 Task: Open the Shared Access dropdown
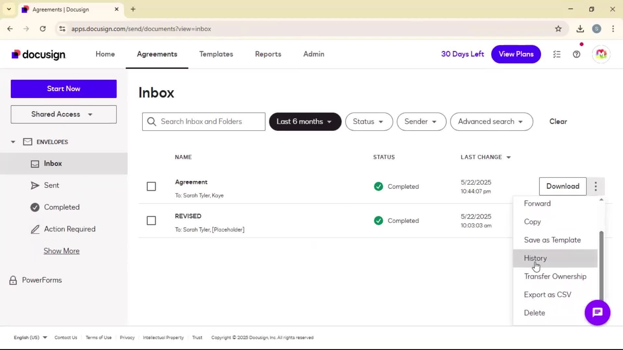pos(64,114)
